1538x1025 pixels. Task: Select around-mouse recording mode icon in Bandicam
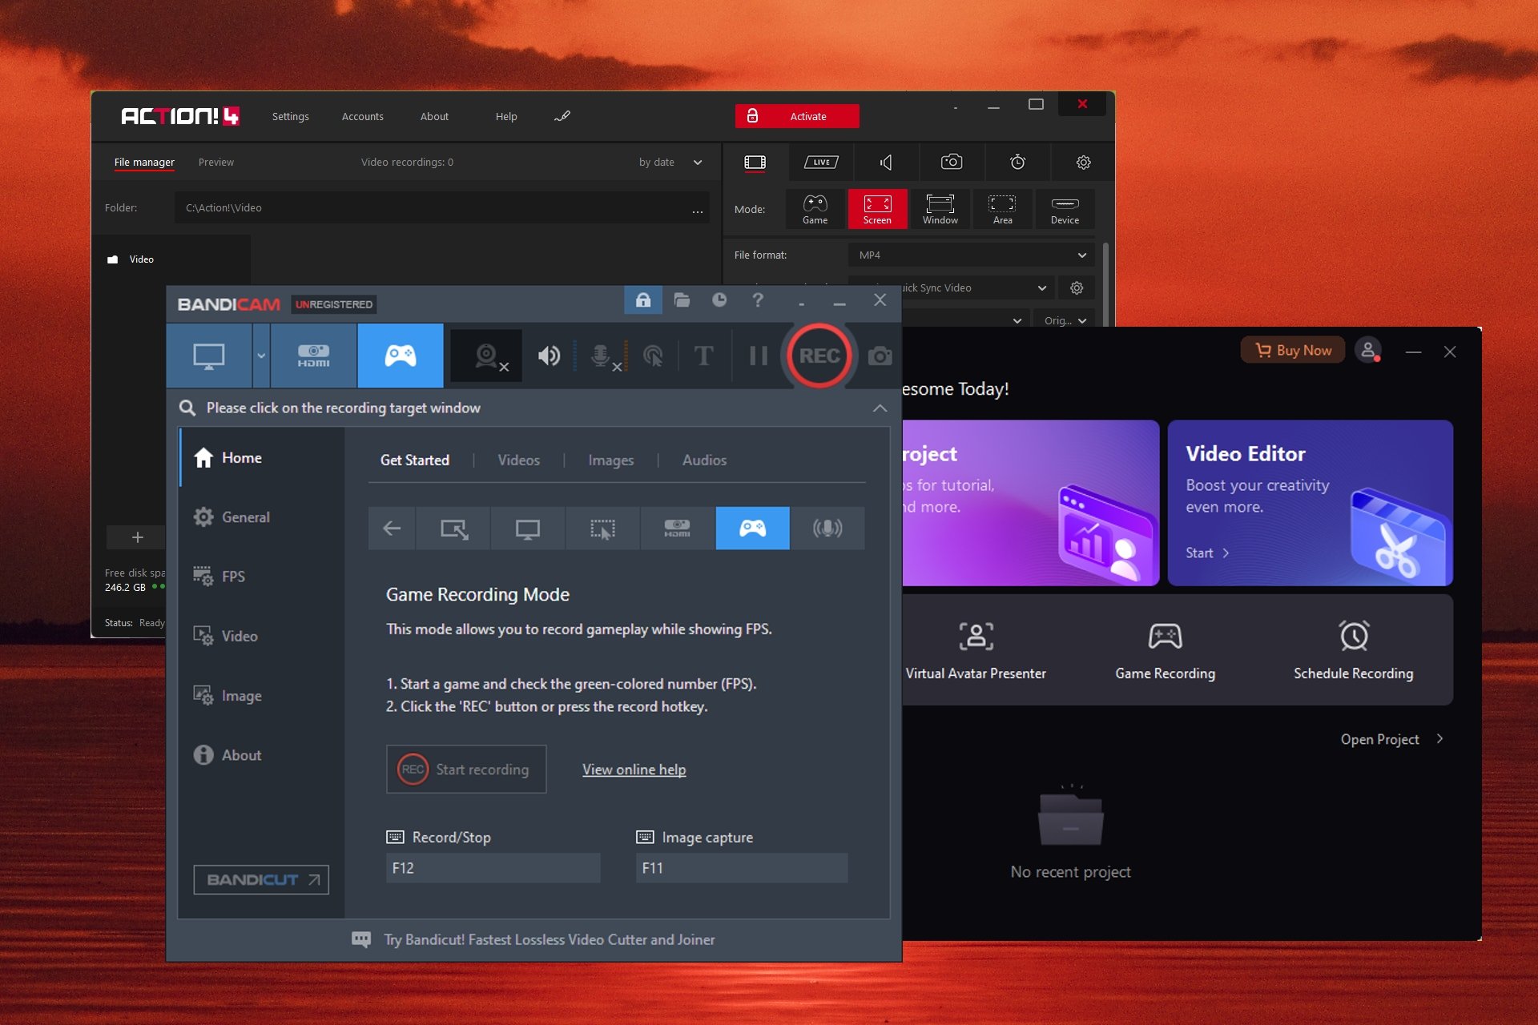[602, 529]
